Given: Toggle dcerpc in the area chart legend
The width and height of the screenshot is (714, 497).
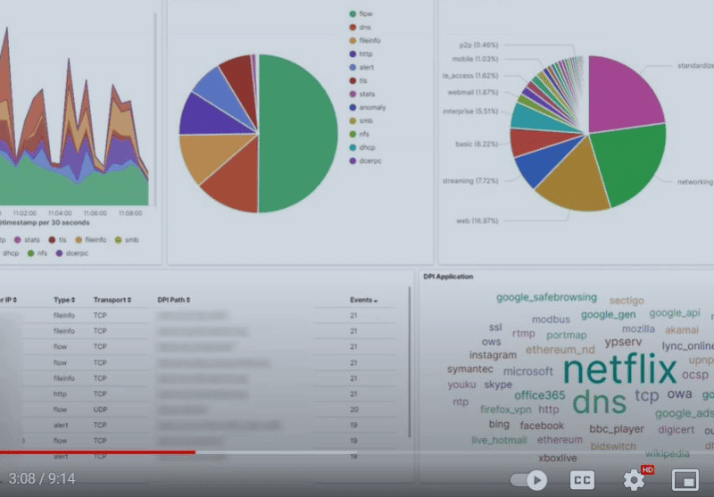Looking at the screenshot, I should pyautogui.click(x=72, y=253).
